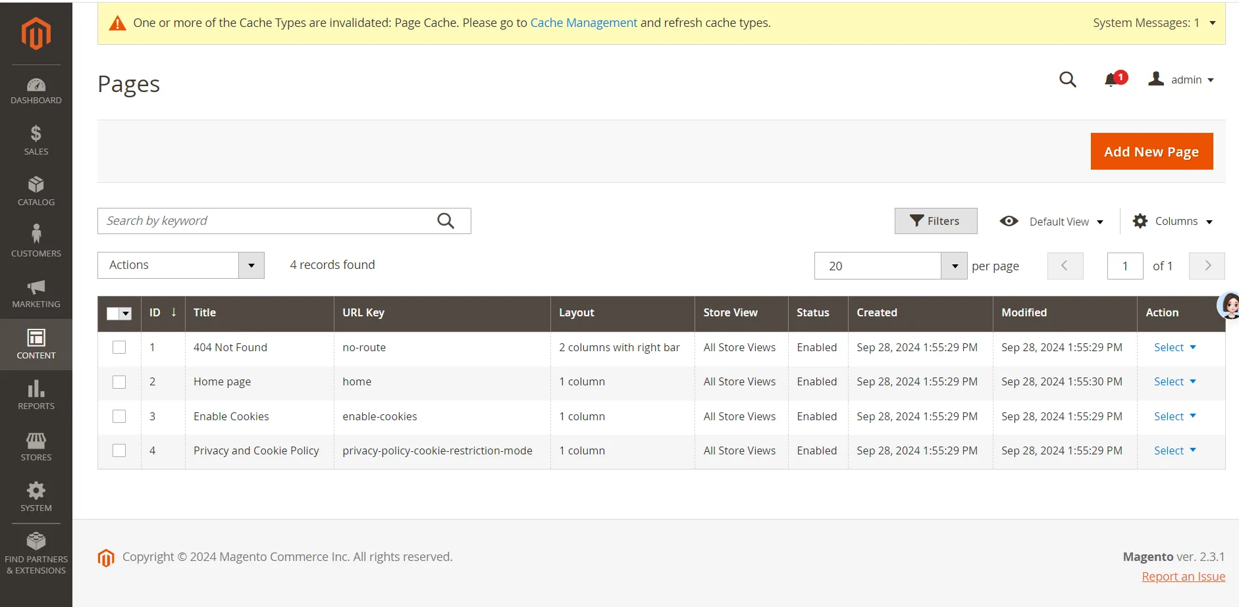Click the Add New Page button
The height and width of the screenshot is (607, 1239).
click(1151, 151)
